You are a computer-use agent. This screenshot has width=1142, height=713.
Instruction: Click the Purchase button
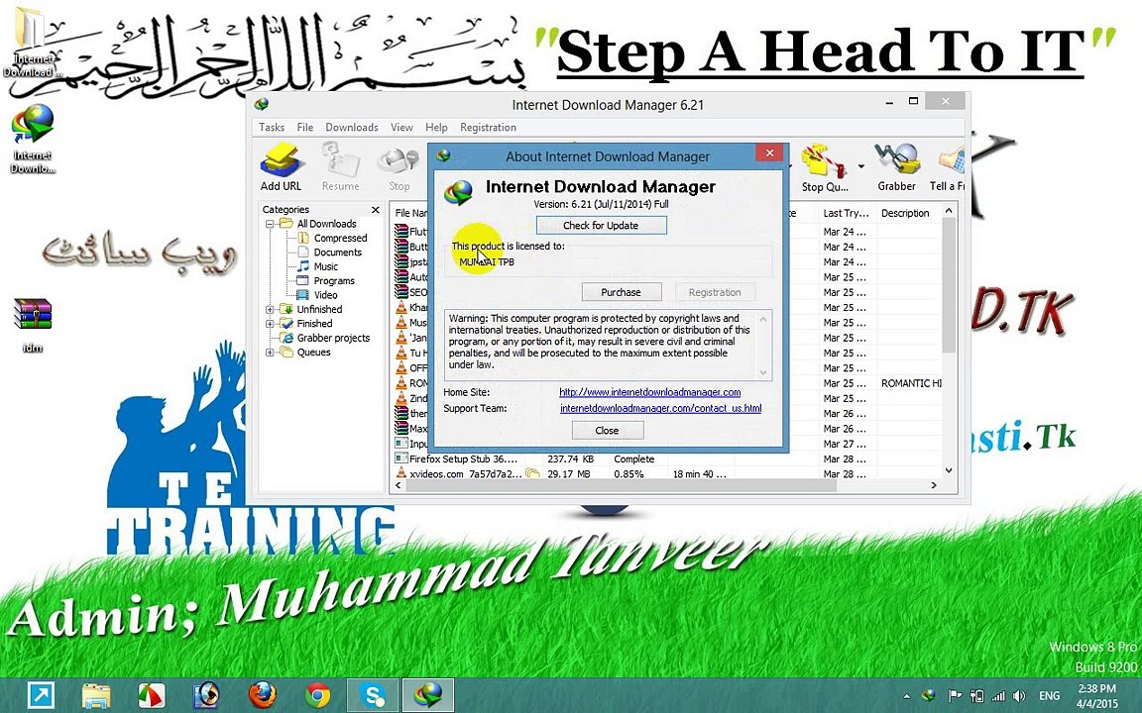[622, 292]
